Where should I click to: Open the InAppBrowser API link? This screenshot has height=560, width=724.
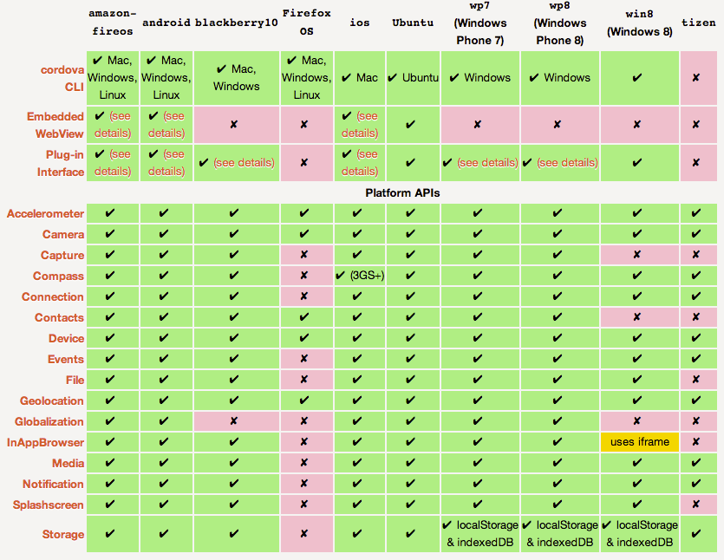click(45, 442)
